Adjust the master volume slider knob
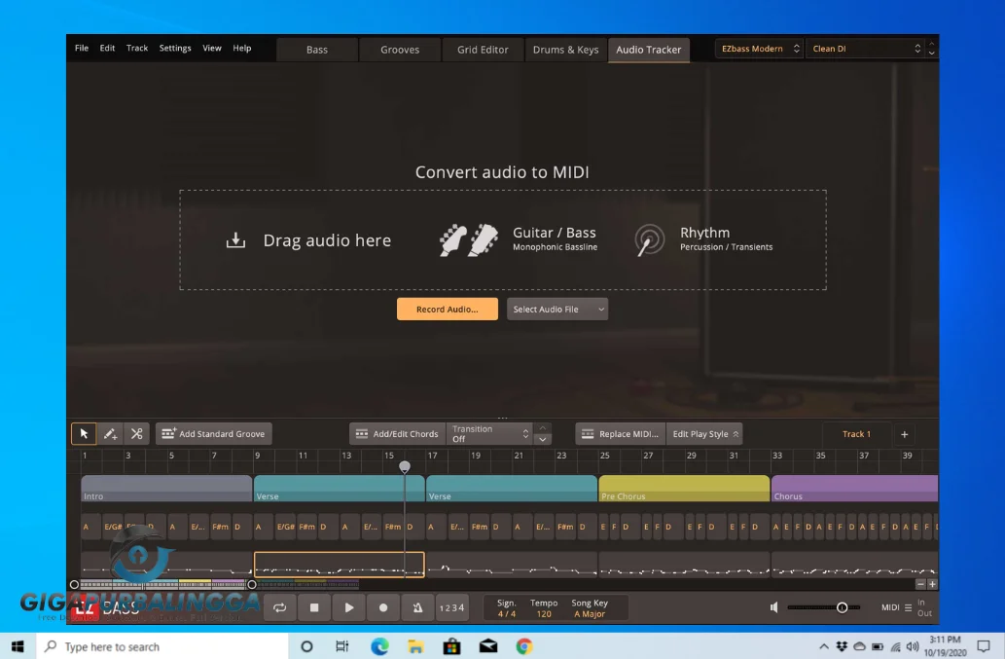Screen dimensions: 1005x659 [x=842, y=607]
